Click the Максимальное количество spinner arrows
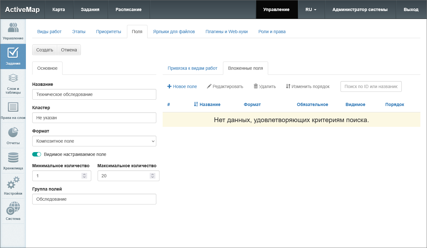Viewport: 427px width, 248px height. coord(153,176)
